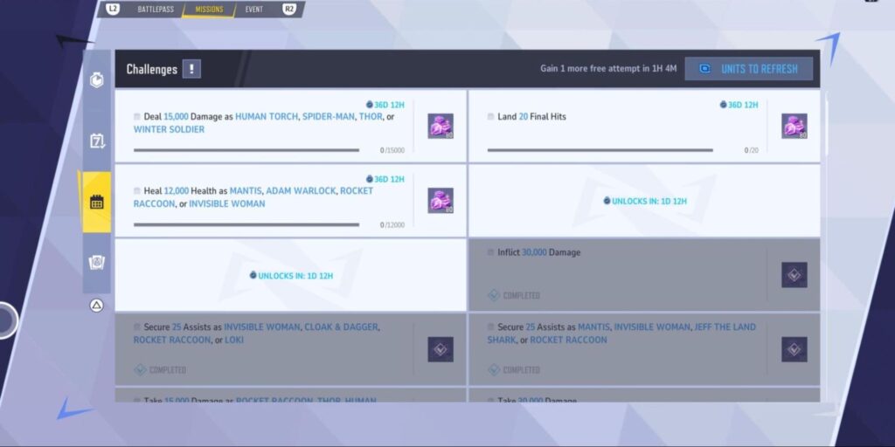Click timer icon on Land 20 Final Hits card
The height and width of the screenshot is (447, 895).
[x=723, y=105]
